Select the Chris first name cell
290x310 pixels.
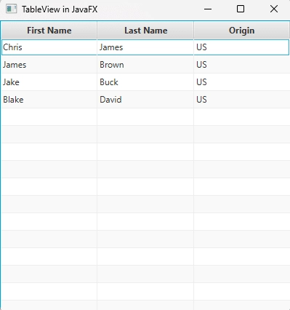[x=49, y=47]
